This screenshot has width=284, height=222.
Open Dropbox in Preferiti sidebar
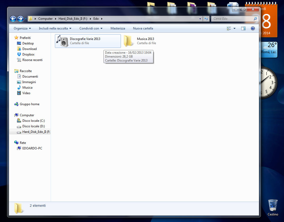coord(28,54)
